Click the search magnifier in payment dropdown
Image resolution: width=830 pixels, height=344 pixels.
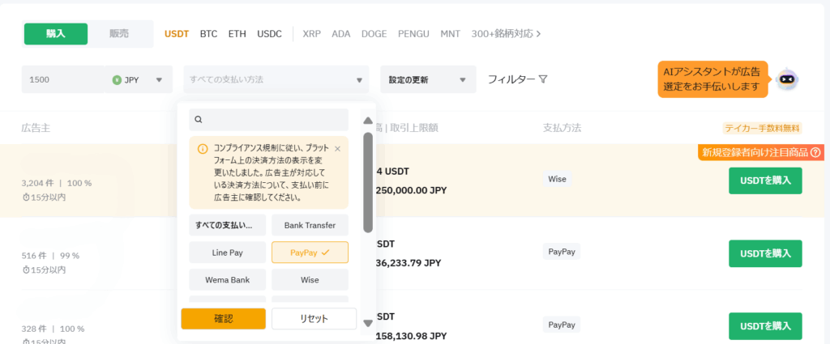pyautogui.click(x=199, y=120)
